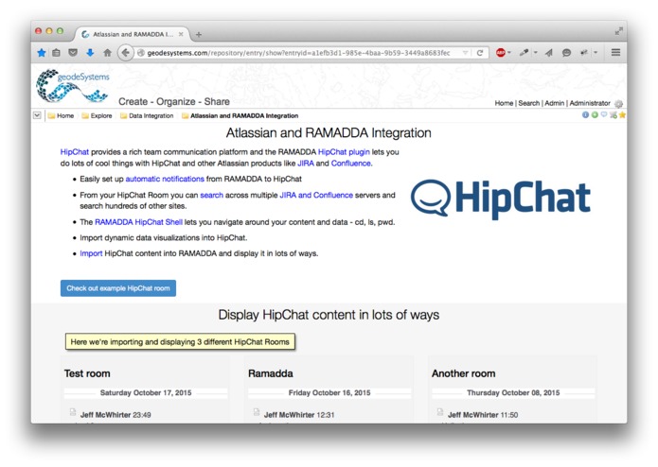The height and width of the screenshot is (467, 658).
Task: Click the geodeSystems logo
Action: [x=72, y=86]
